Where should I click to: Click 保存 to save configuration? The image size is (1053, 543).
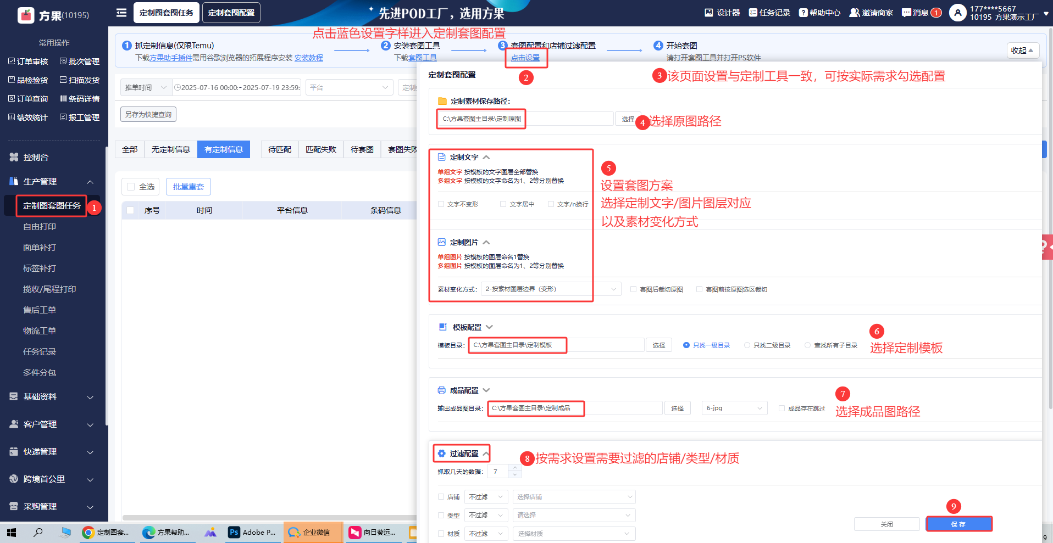(x=958, y=524)
